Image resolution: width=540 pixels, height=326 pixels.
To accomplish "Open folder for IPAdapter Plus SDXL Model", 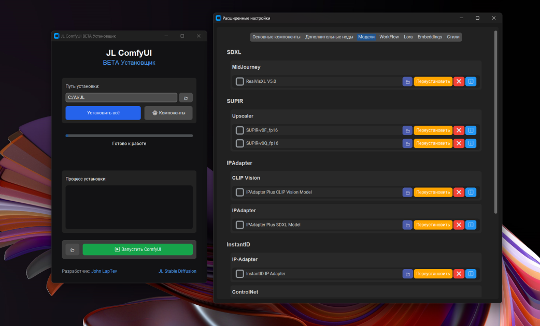I will point(407,225).
